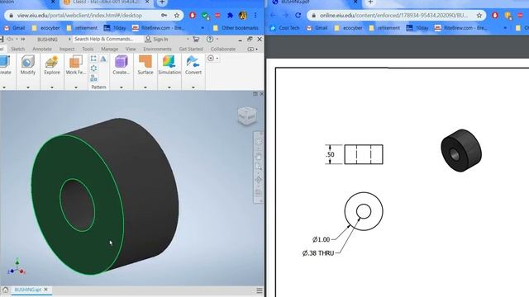Click Sign In in Inventor title bar
The width and height of the screenshot is (529, 297).
(x=157, y=39)
